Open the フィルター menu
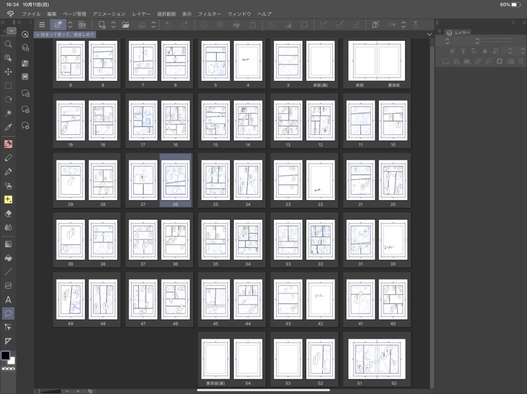 pyautogui.click(x=209, y=14)
